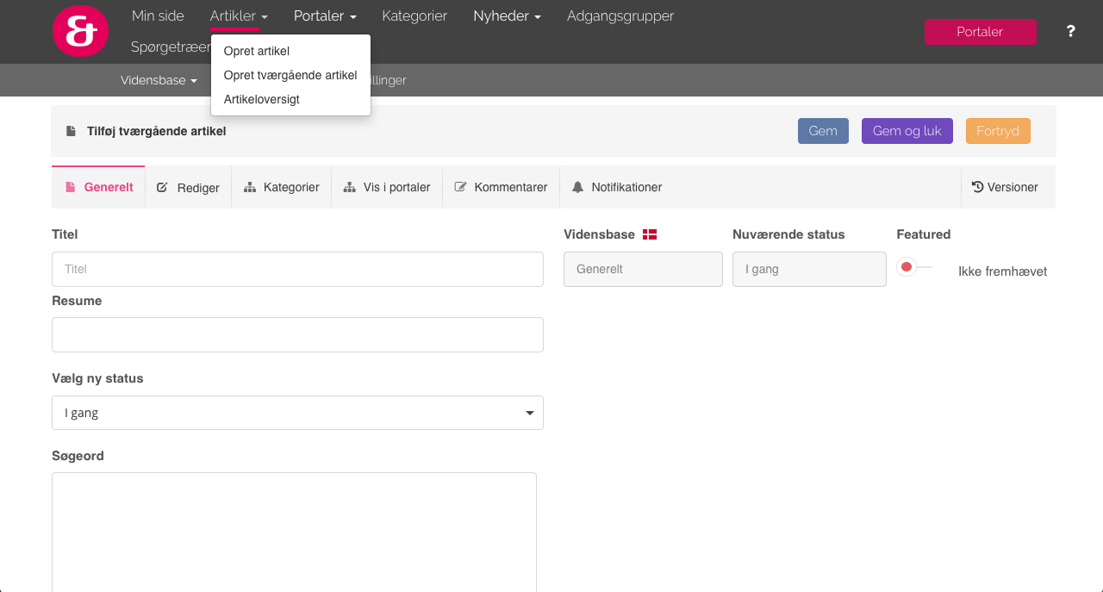Screen dimensions: 1103x592
Task: Open the question mark help icon
Action: tap(1070, 31)
